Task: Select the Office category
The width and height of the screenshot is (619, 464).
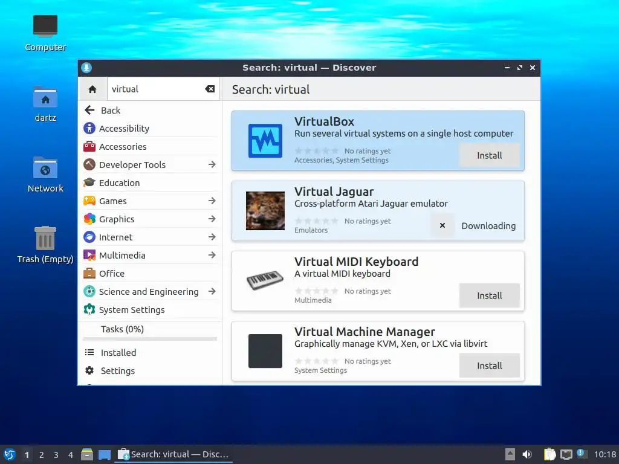Action: (150, 274)
